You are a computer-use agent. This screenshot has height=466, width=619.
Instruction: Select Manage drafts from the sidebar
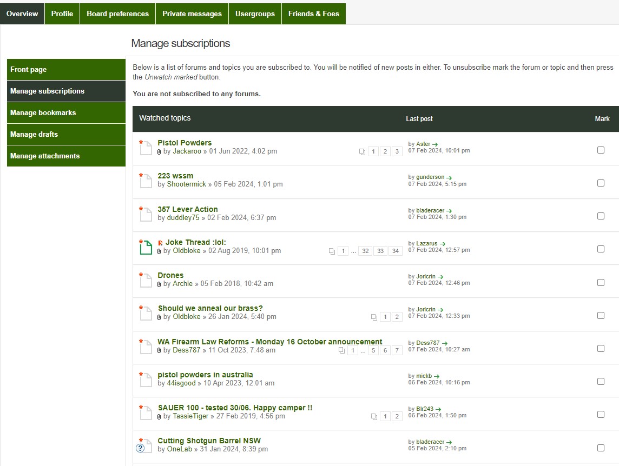pyautogui.click(x=66, y=134)
